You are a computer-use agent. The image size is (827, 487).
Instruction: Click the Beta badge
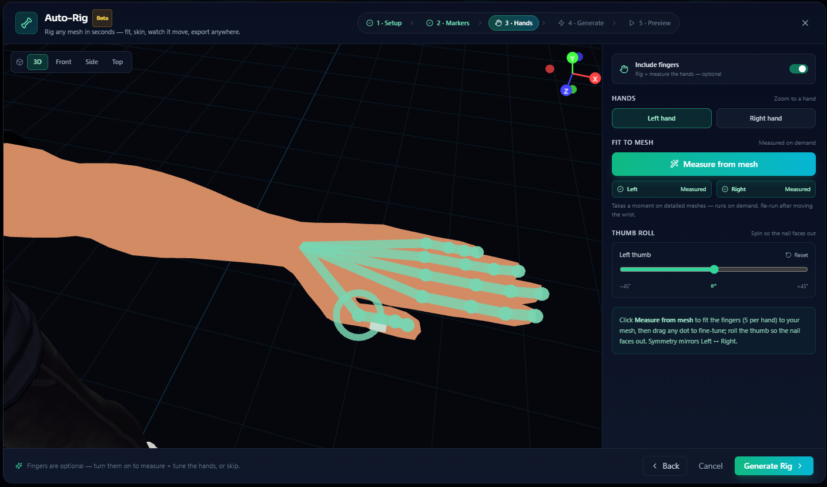pos(102,18)
